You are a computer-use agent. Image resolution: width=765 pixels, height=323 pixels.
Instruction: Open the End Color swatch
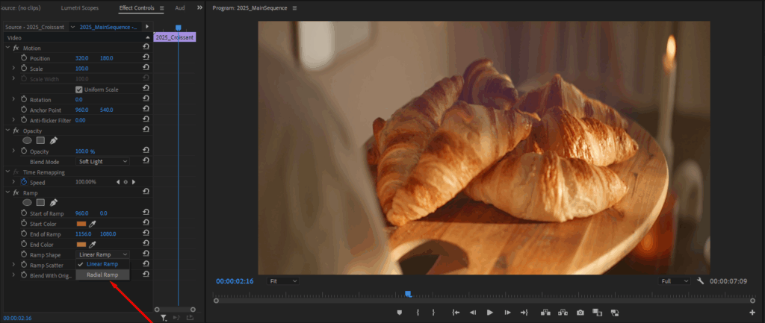81,245
